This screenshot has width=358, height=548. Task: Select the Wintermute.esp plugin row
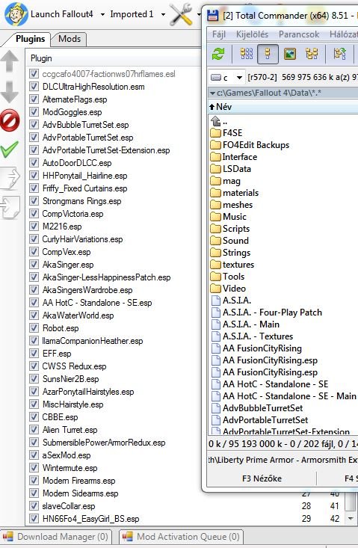[70, 468]
